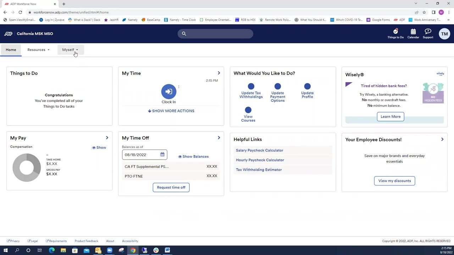
Task: Open My Time card arrow
Action: (219, 73)
